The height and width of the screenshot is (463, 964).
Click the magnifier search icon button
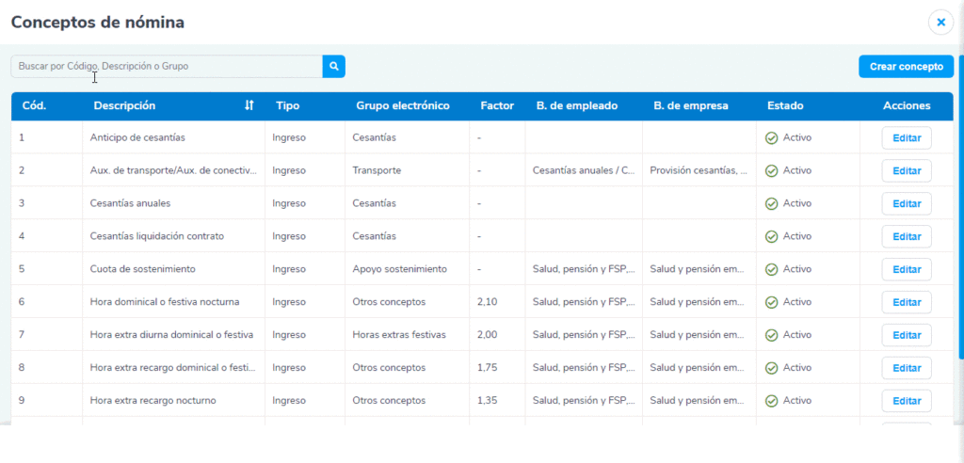334,67
